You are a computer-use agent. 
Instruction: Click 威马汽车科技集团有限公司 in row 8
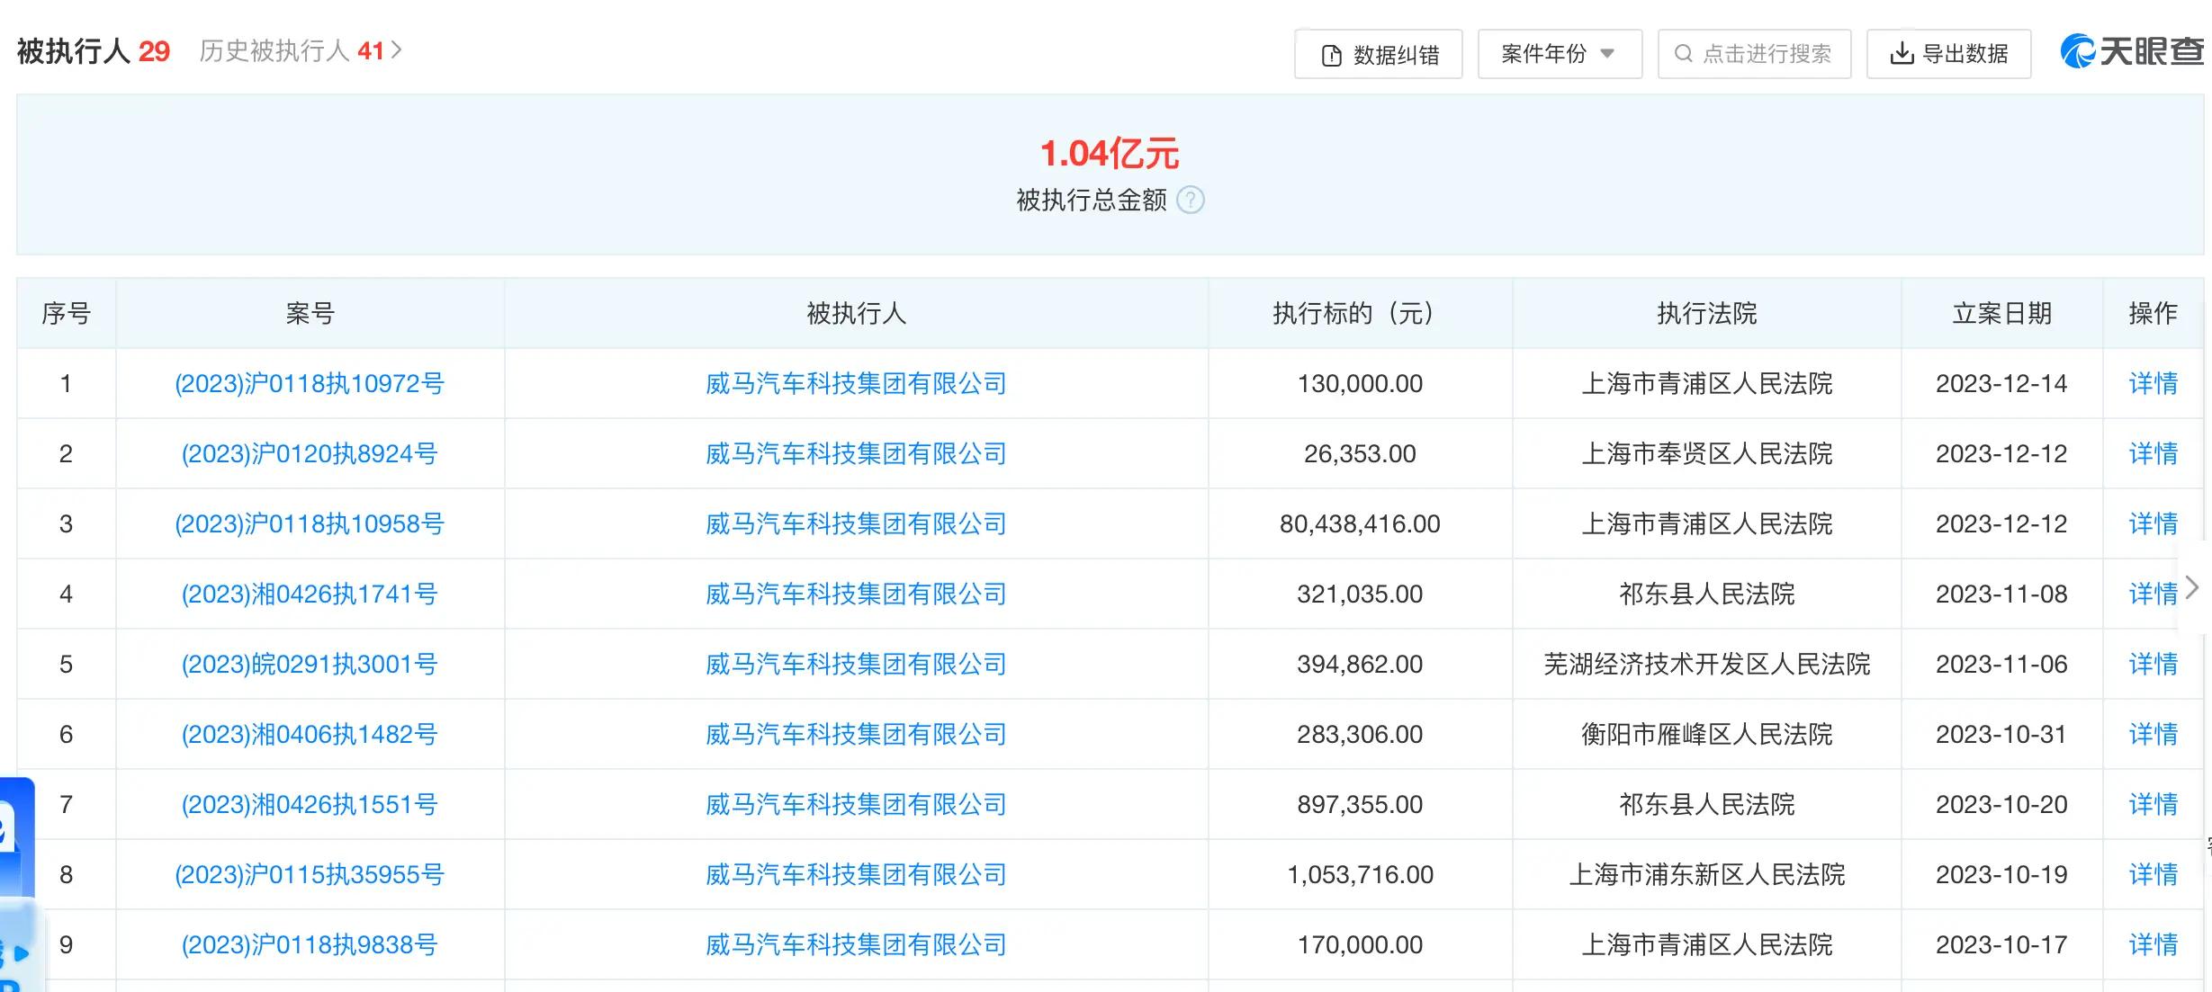pyautogui.click(x=856, y=875)
